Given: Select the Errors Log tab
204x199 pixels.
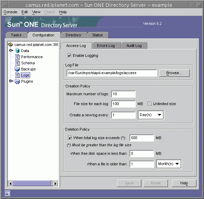Looking at the screenshot, I should [x=106, y=46].
